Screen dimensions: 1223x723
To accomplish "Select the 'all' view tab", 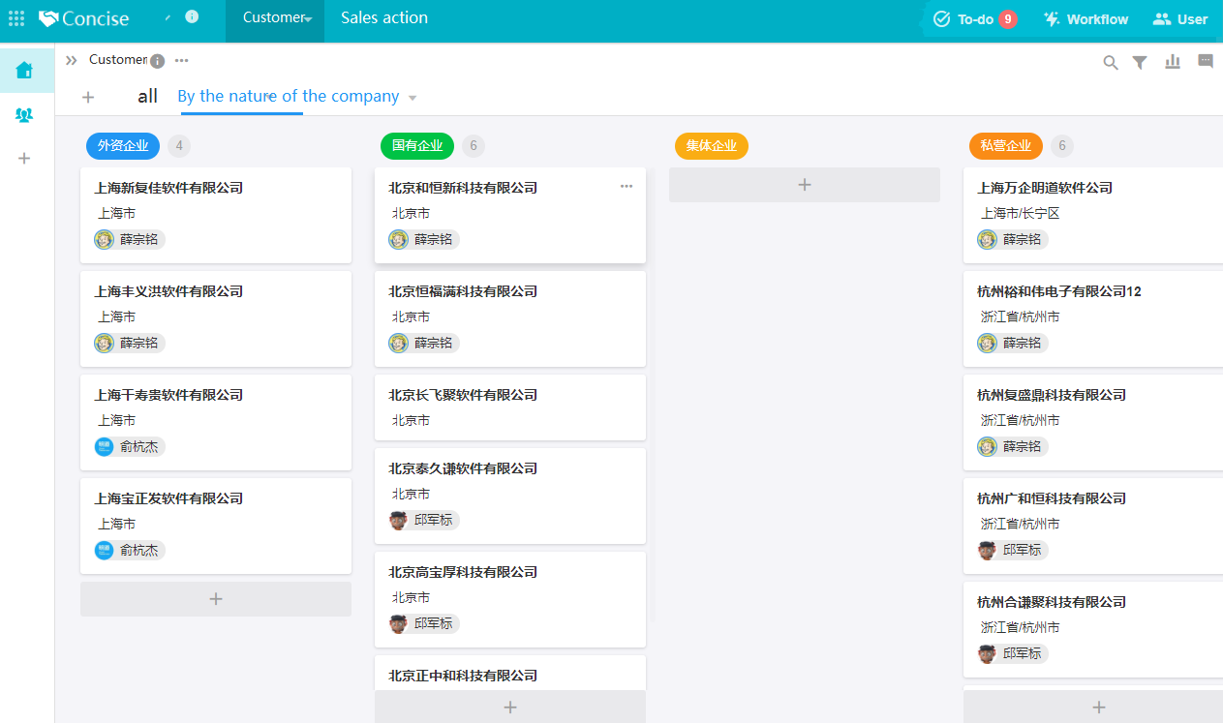I will pyautogui.click(x=147, y=97).
